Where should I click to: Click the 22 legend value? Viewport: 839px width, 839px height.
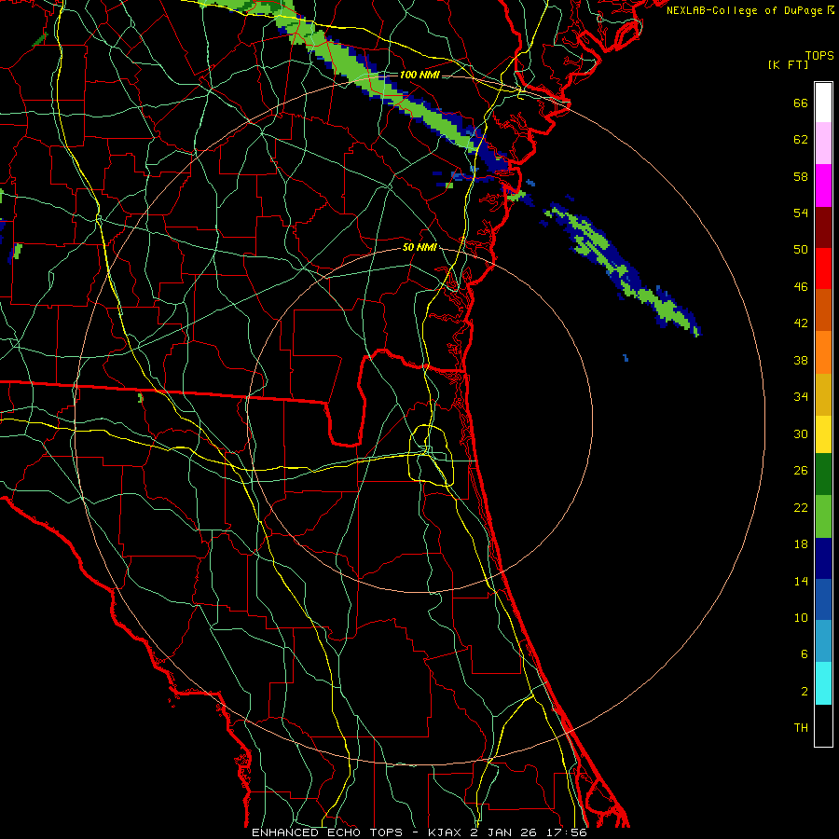pos(801,508)
